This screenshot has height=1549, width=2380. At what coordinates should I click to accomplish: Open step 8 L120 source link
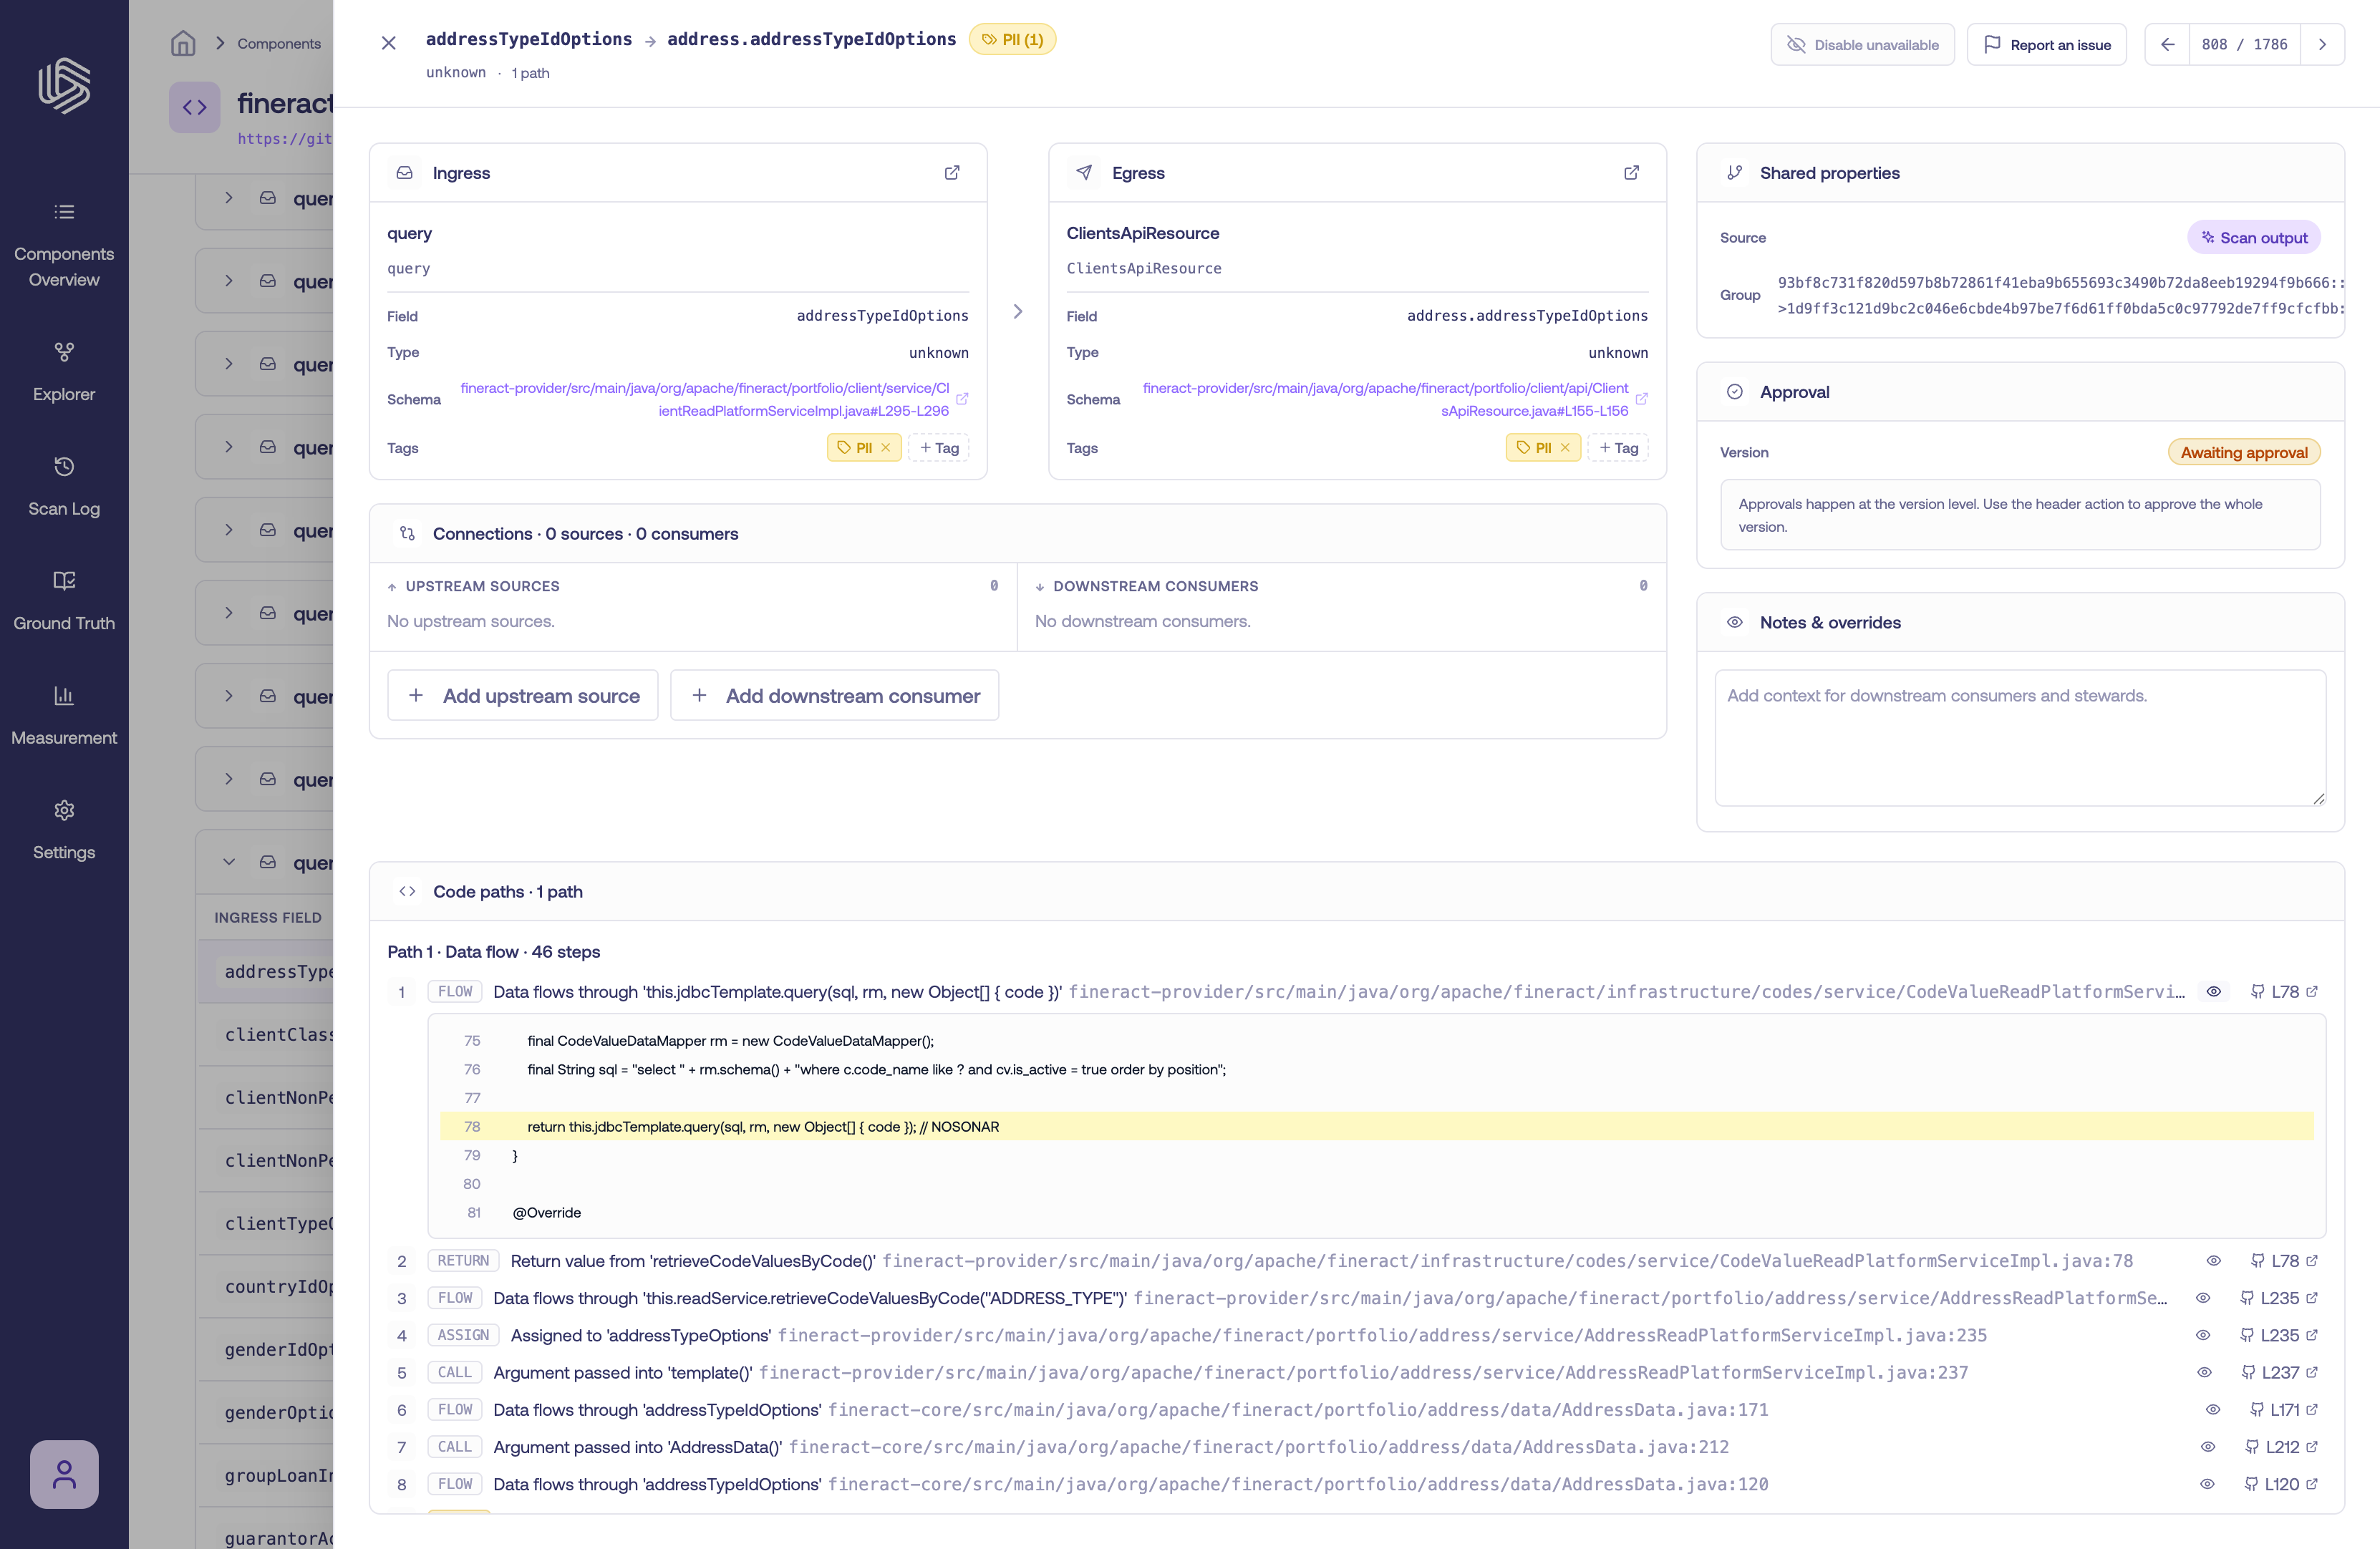coord(2282,1484)
